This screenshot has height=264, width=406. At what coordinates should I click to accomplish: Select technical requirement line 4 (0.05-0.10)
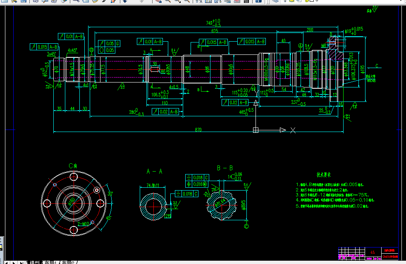point(335,200)
